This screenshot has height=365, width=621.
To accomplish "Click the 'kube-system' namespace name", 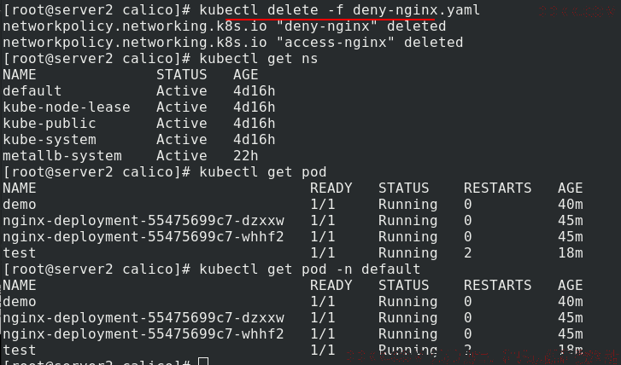I will [x=50, y=140].
